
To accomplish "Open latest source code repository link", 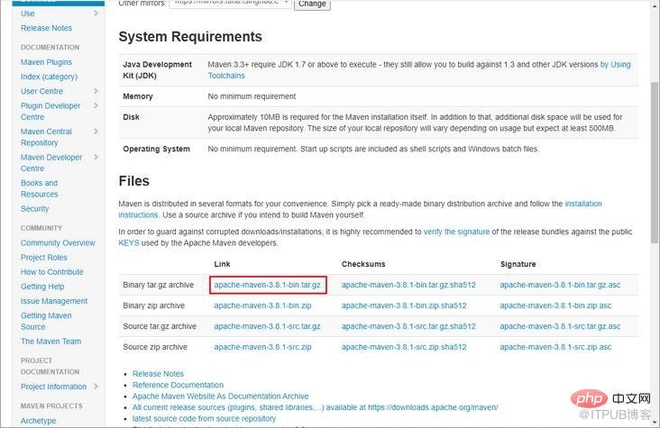I will pyautogui.click(x=204, y=419).
